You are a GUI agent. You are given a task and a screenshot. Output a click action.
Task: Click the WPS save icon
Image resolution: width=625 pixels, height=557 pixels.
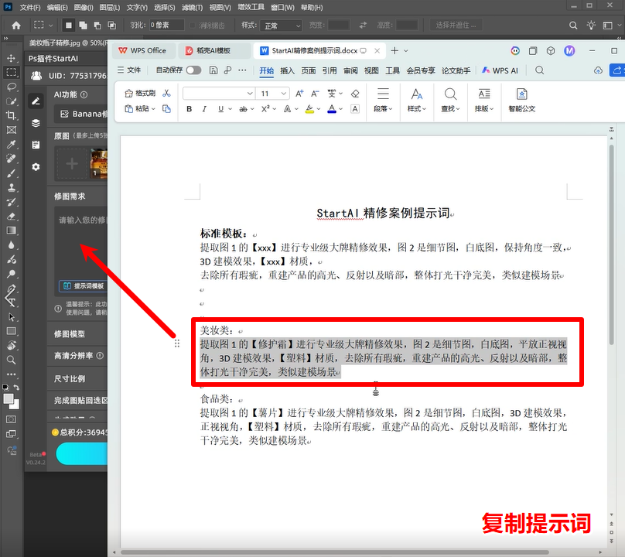click(x=213, y=70)
